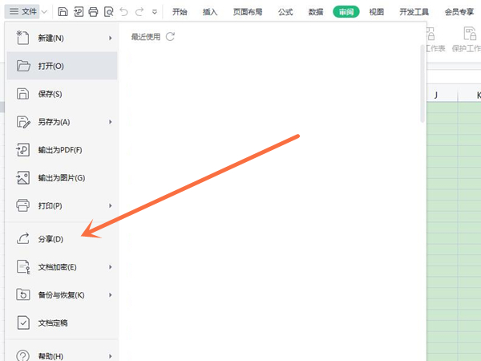The width and height of the screenshot is (481, 361).
Task: Click Share (分享) in file menu
Action: click(x=50, y=239)
